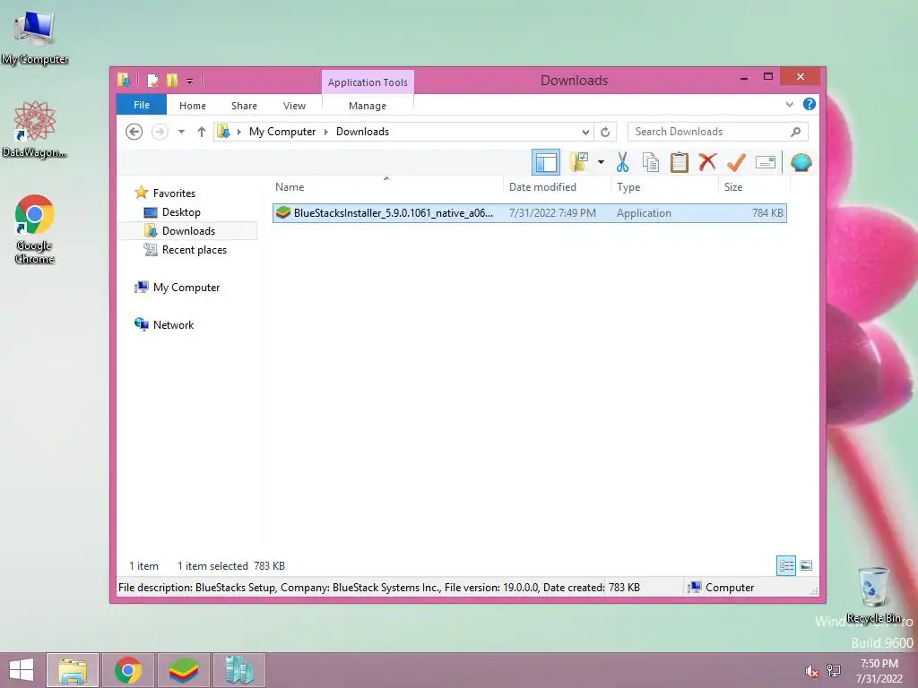The width and height of the screenshot is (918, 688).
Task: Open the folder options dropdown arrow
Action: point(601,162)
